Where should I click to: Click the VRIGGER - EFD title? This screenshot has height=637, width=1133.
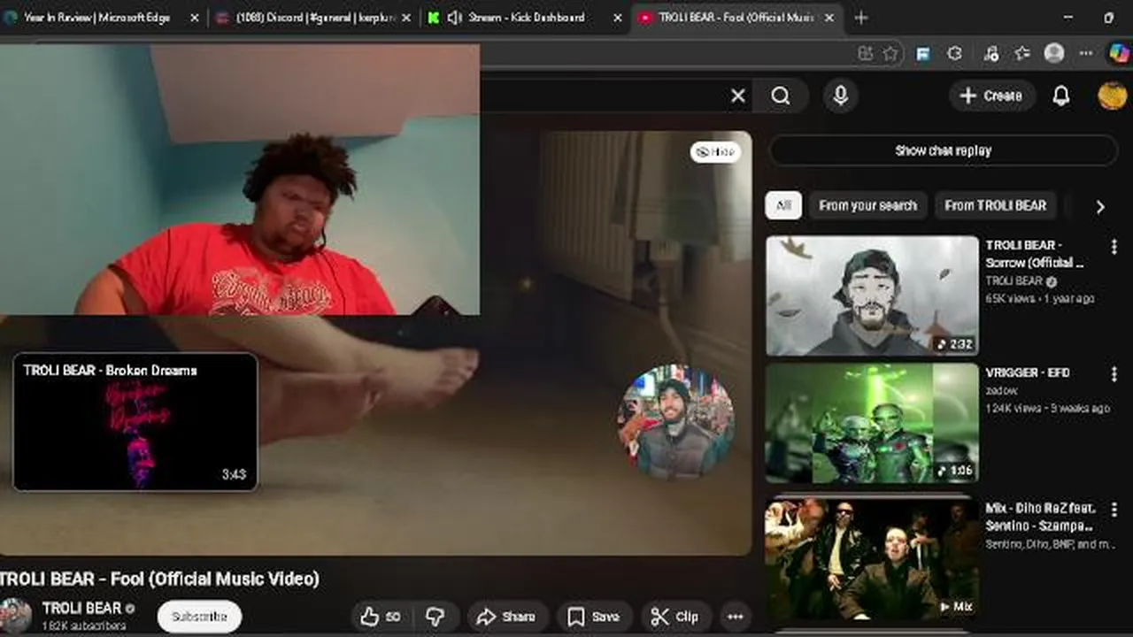(x=1027, y=372)
